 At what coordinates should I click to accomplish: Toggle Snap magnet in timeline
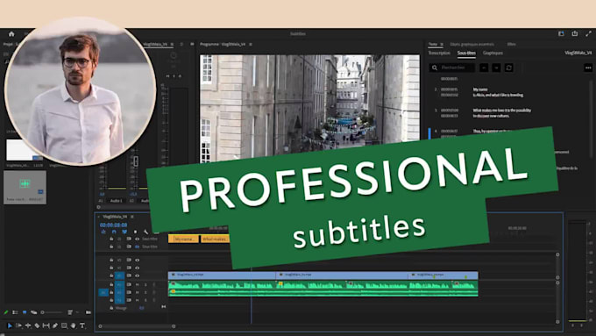click(114, 232)
